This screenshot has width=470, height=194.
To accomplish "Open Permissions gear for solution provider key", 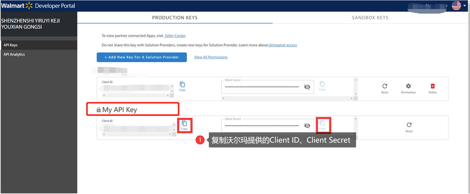I will point(408,89).
